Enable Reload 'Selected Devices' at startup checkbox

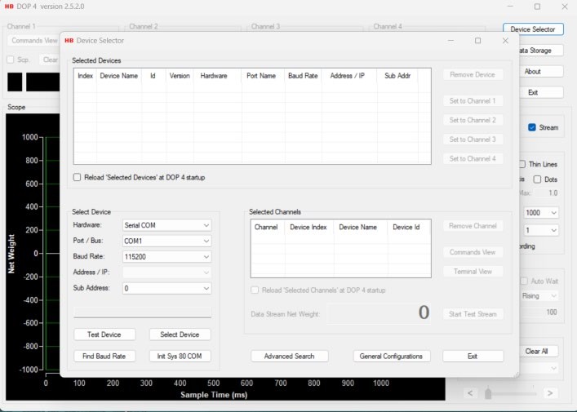coord(78,177)
